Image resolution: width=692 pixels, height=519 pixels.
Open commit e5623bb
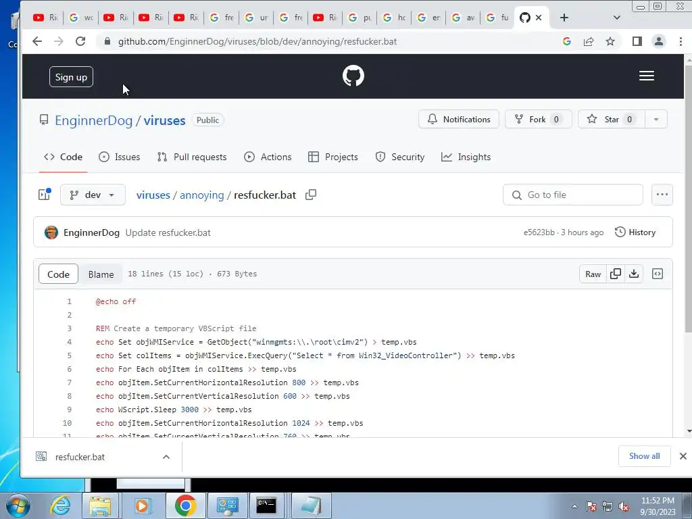point(539,232)
